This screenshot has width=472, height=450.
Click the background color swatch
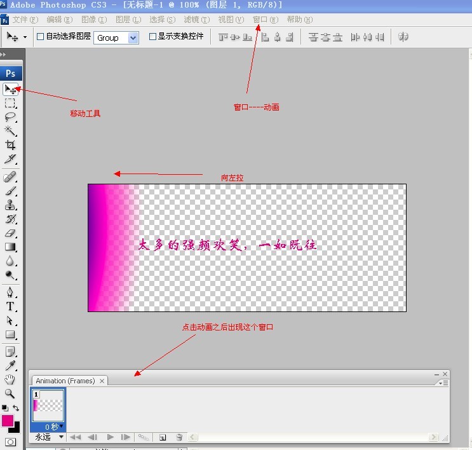click(17, 429)
